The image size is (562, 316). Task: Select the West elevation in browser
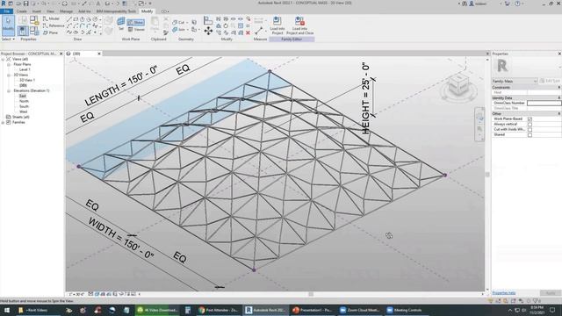point(24,111)
